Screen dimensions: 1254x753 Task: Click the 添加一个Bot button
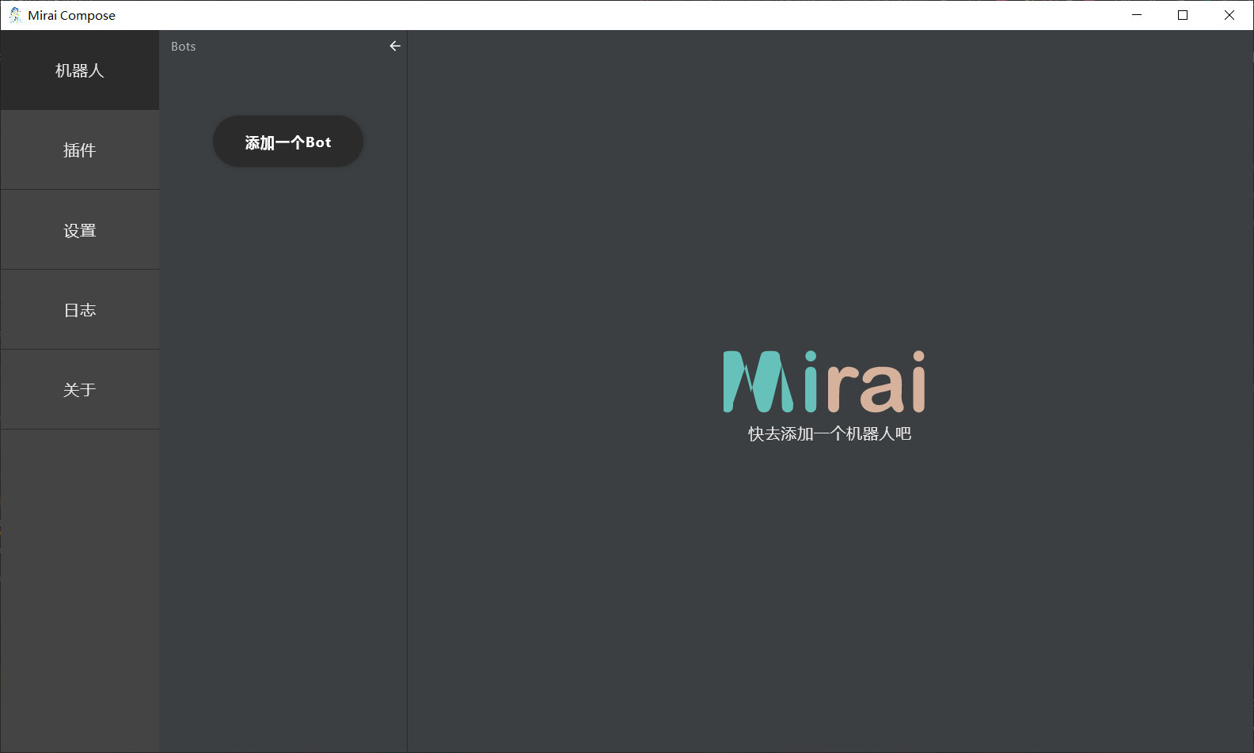pos(288,142)
